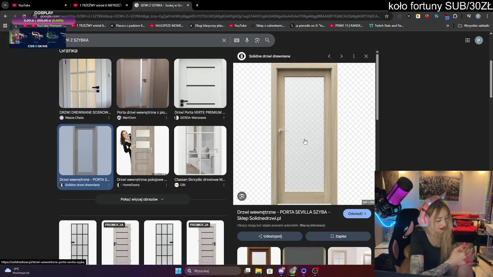493x277 pixels.
Task: Open the Google account avatar
Action: 479,40
